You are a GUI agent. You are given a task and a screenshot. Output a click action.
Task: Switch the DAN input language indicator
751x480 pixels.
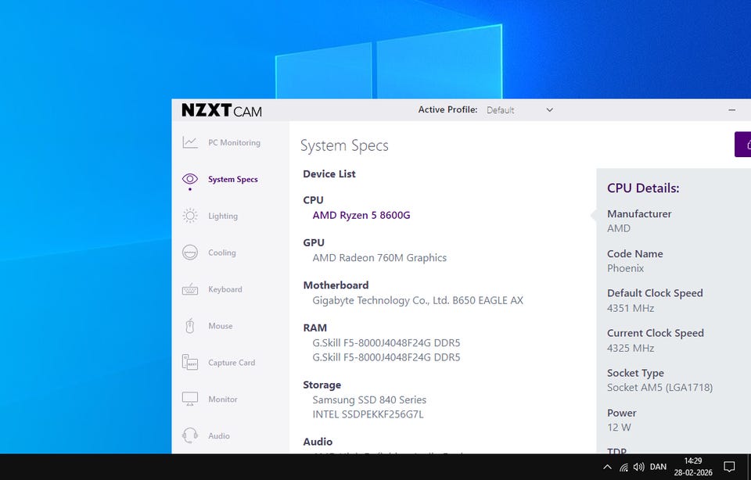coord(659,467)
